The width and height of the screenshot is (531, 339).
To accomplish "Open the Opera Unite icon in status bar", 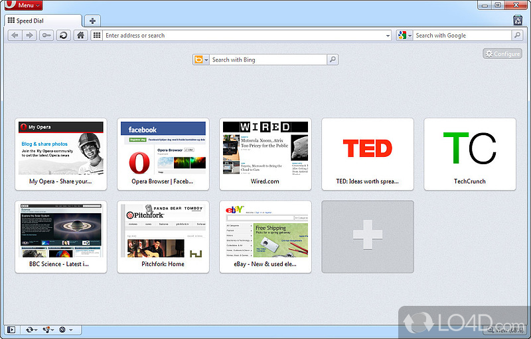I will (x=48, y=329).
